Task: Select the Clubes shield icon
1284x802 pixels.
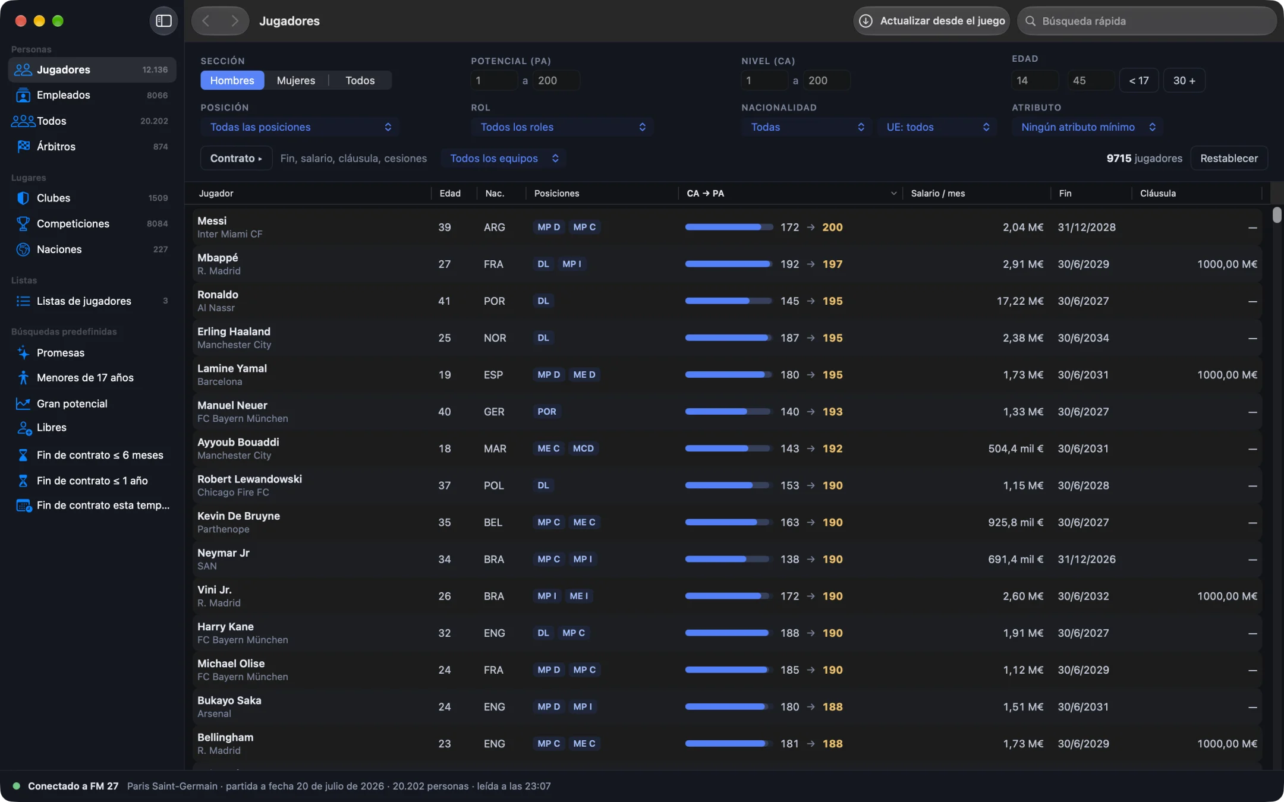Action: (x=23, y=198)
